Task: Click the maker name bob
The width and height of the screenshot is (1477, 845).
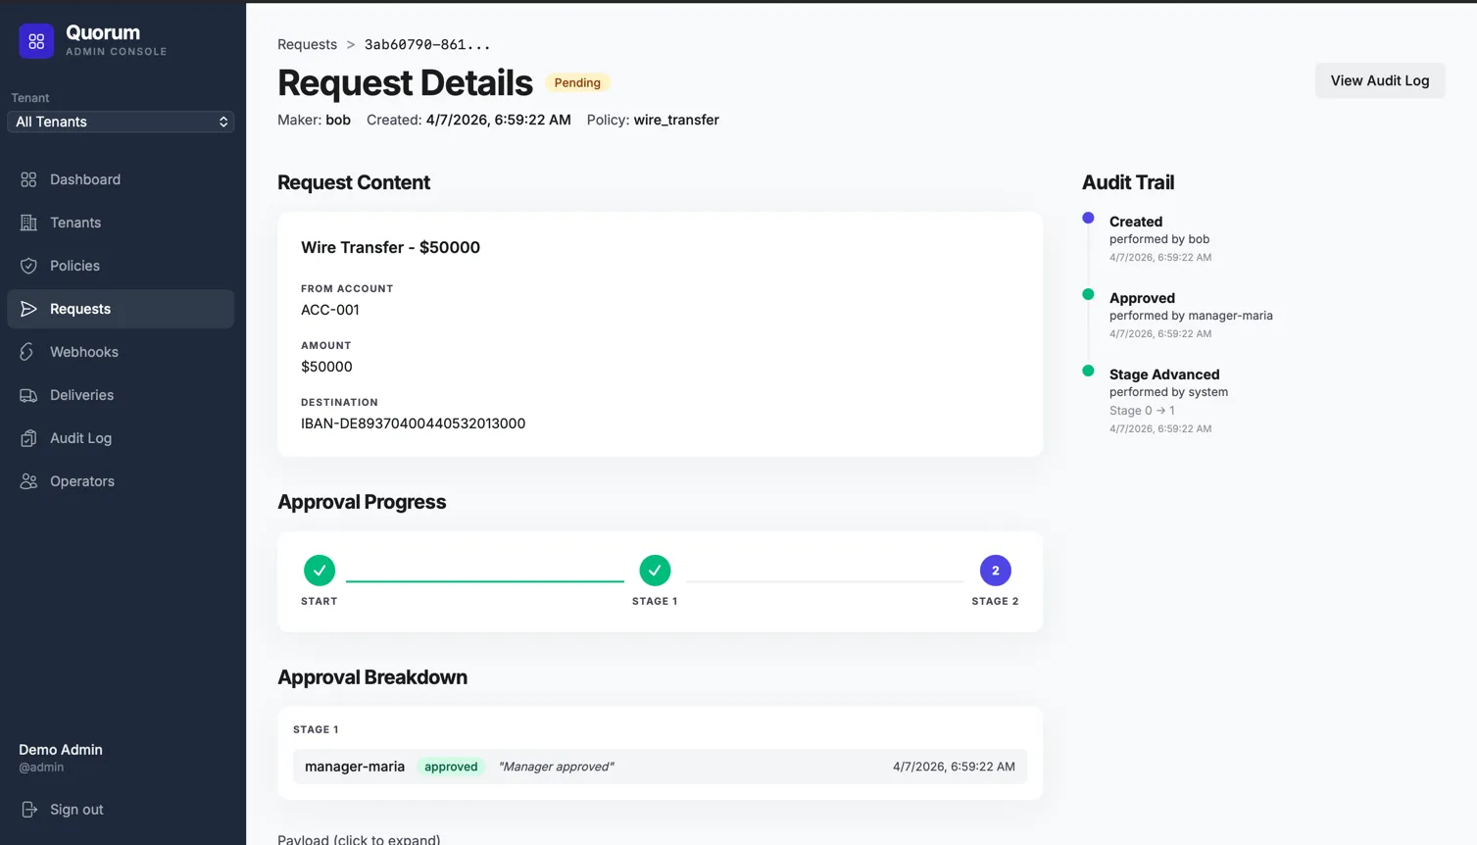Action: click(x=338, y=120)
